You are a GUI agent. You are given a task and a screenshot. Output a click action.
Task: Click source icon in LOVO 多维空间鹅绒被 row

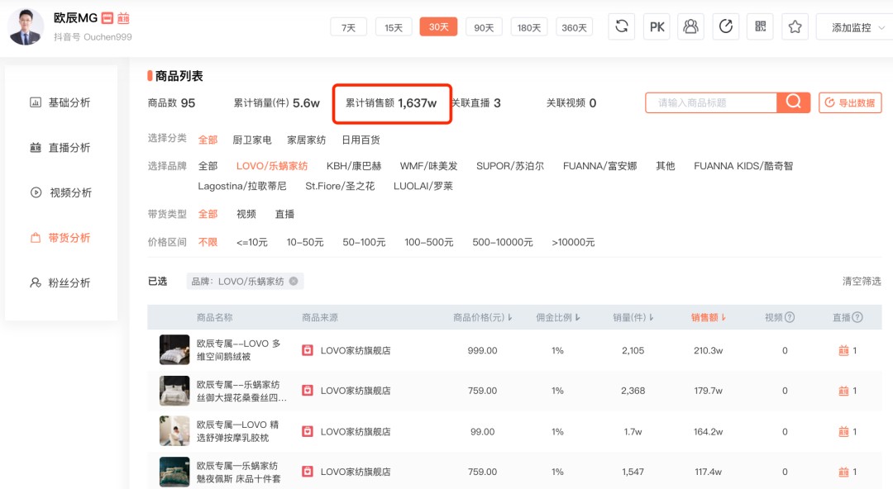coord(308,350)
